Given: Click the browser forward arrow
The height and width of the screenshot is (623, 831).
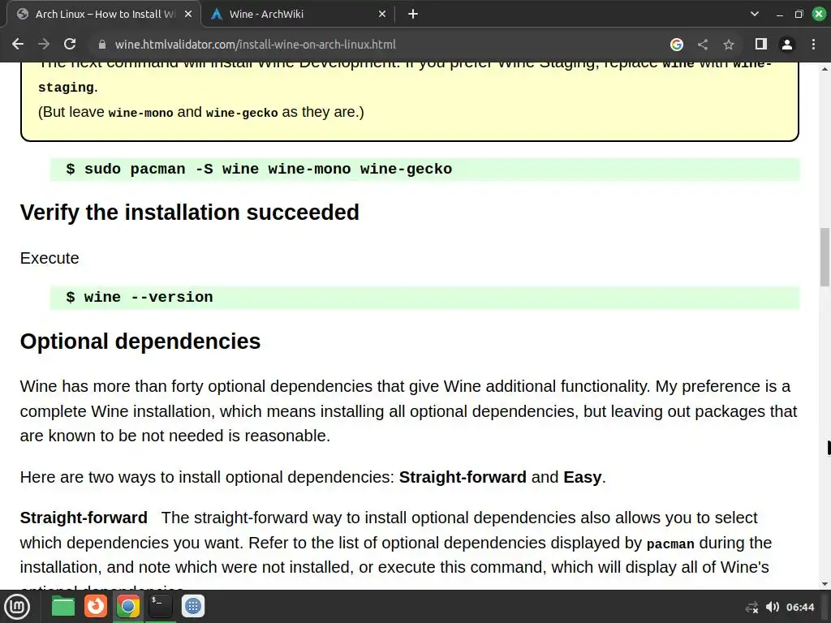Looking at the screenshot, I should click(x=44, y=45).
